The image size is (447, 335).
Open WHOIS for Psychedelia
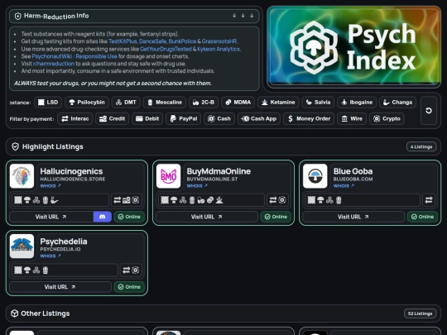click(x=50, y=256)
